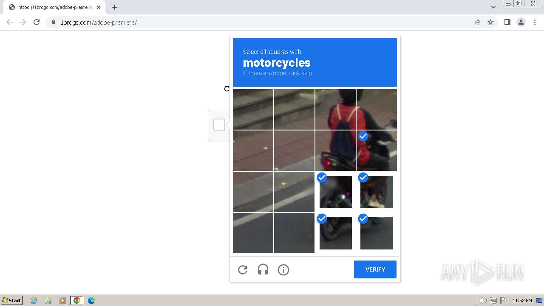Image resolution: width=544 pixels, height=306 pixels.
Task: Deselect the checked tile with the motorcycle rear wheel
Action: 336,233
